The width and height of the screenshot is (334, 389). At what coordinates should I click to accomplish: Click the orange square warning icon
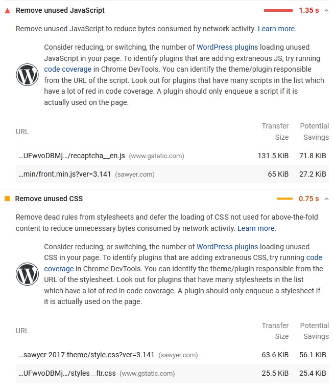click(7, 199)
